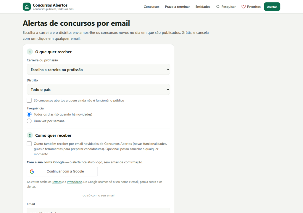Screen dimensions: 303x213
Task: Open the Privacidade link
Action: point(74,182)
